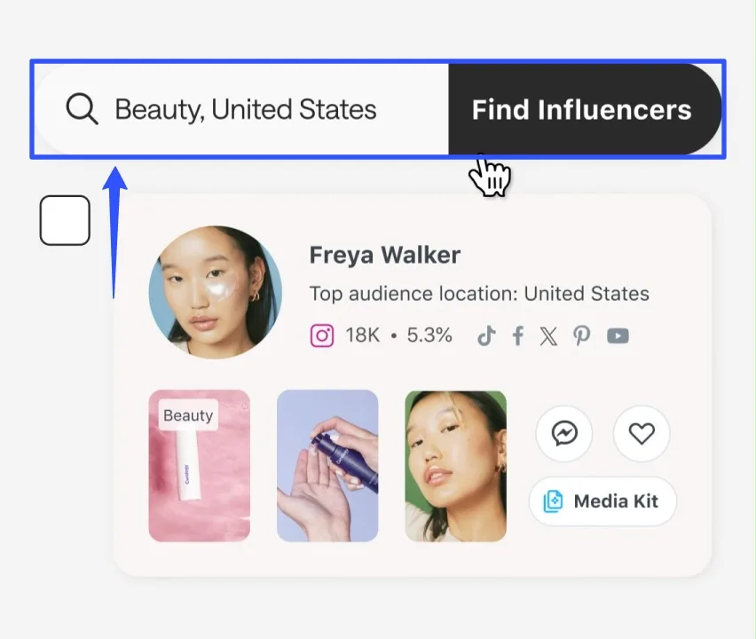Click the 'Beauty, United States' search field

[x=246, y=109]
